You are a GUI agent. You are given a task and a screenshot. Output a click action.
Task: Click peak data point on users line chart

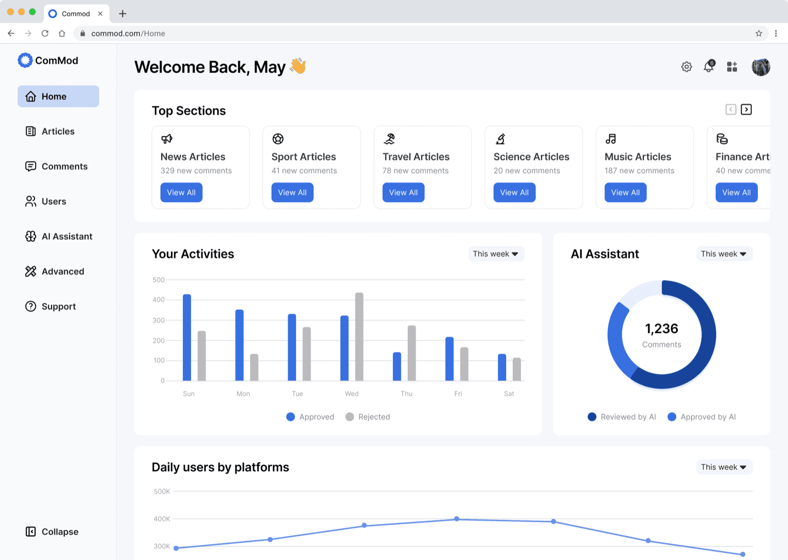(x=457, y=519)
